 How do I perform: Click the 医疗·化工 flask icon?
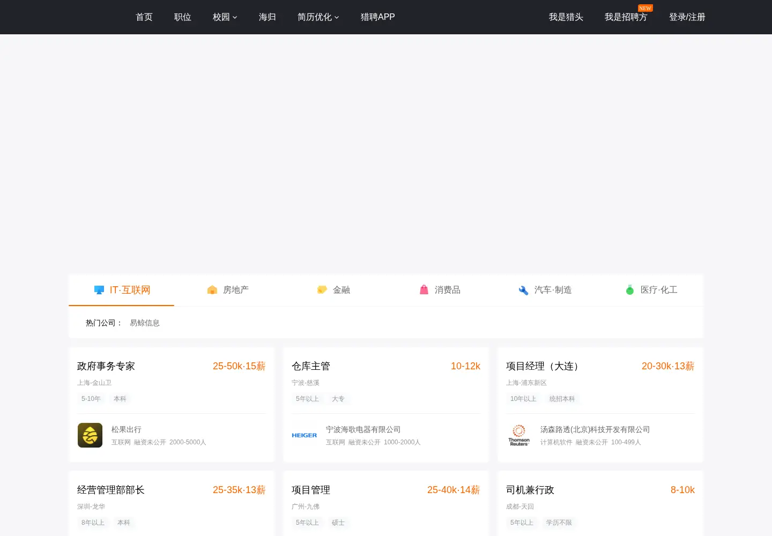[630, 290]
